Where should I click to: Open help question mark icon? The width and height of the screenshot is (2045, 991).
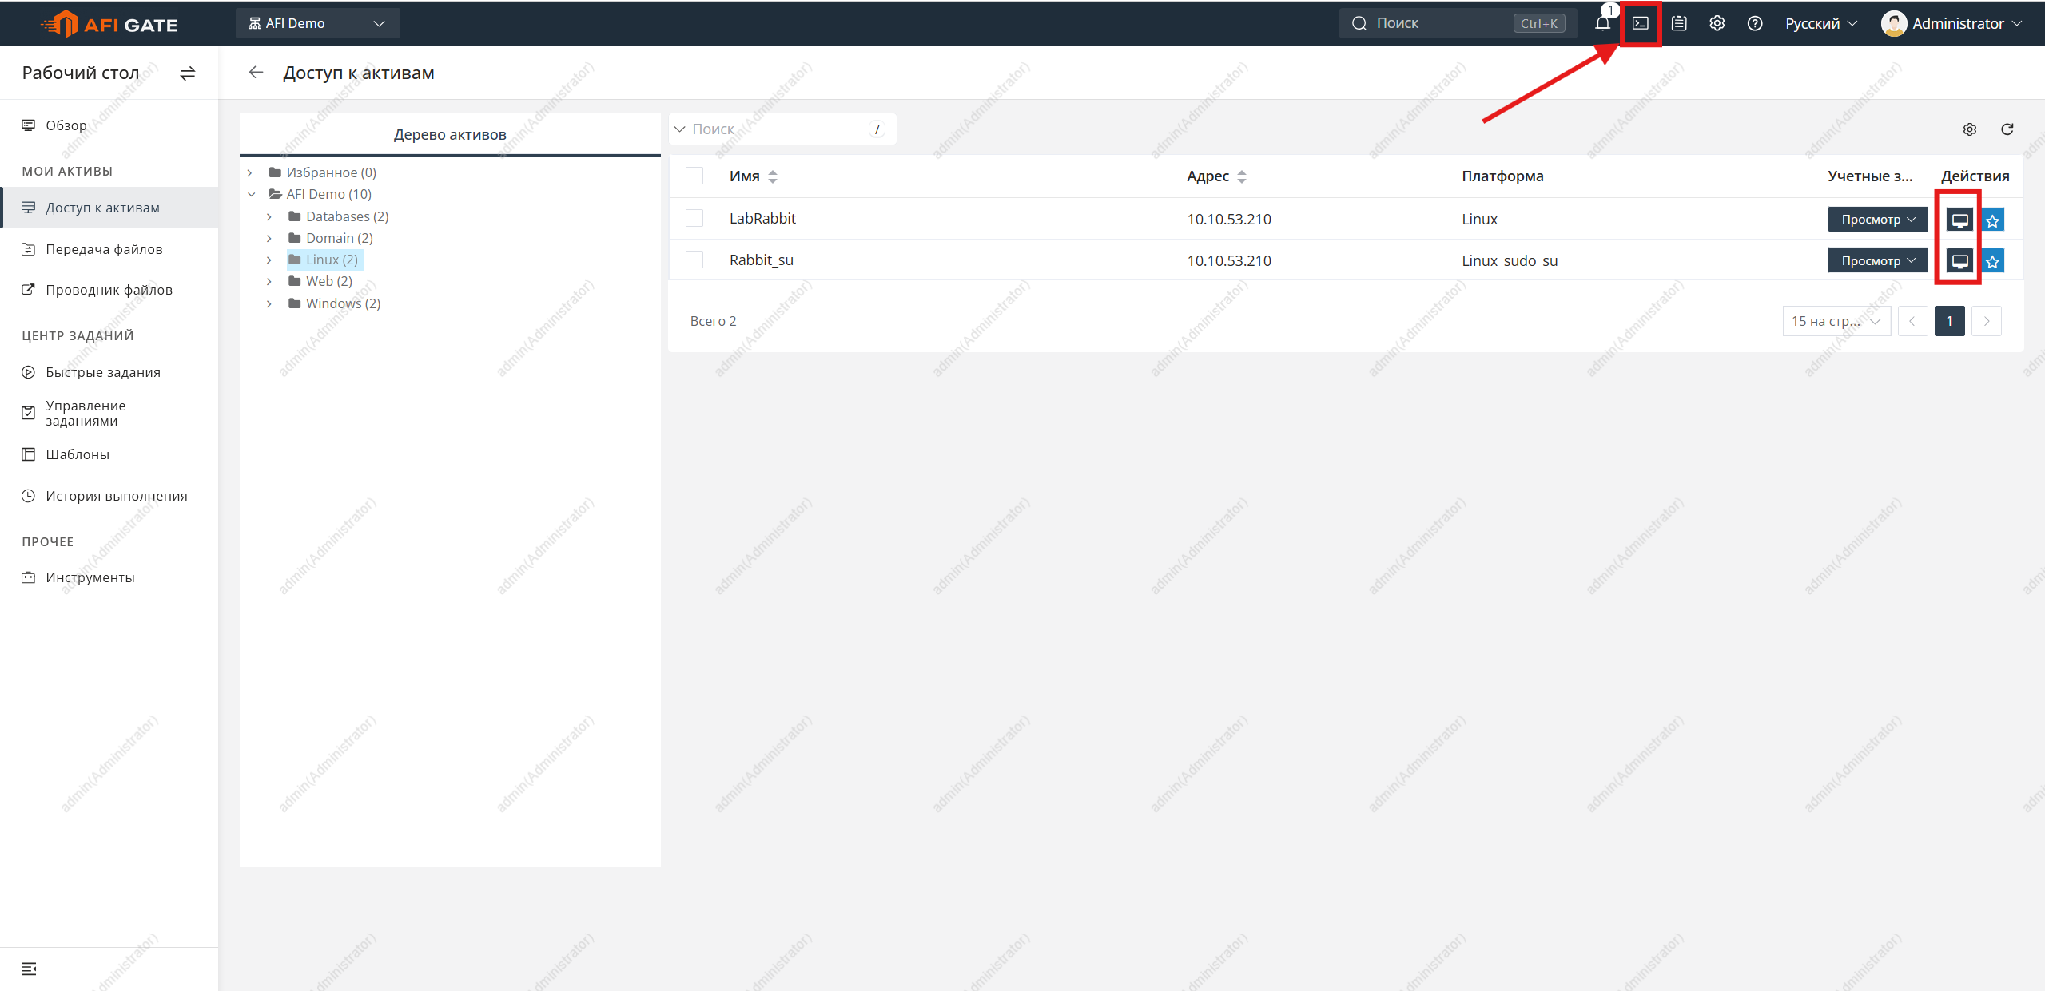(x=1755, y=23)
